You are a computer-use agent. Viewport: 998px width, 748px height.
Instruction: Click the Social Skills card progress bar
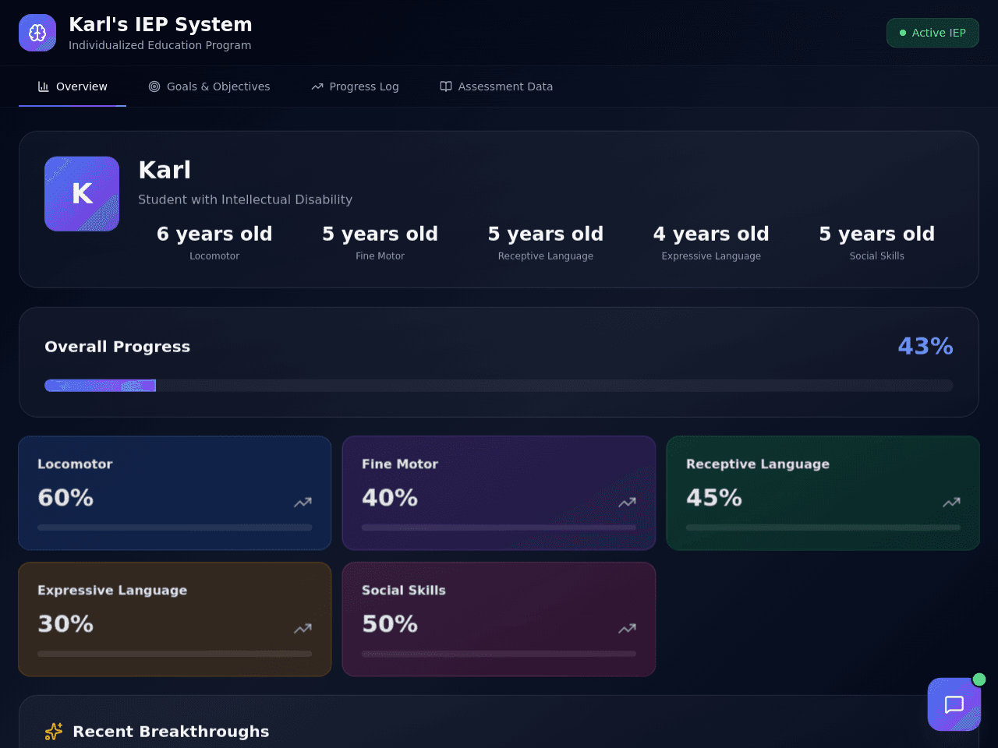499,654
